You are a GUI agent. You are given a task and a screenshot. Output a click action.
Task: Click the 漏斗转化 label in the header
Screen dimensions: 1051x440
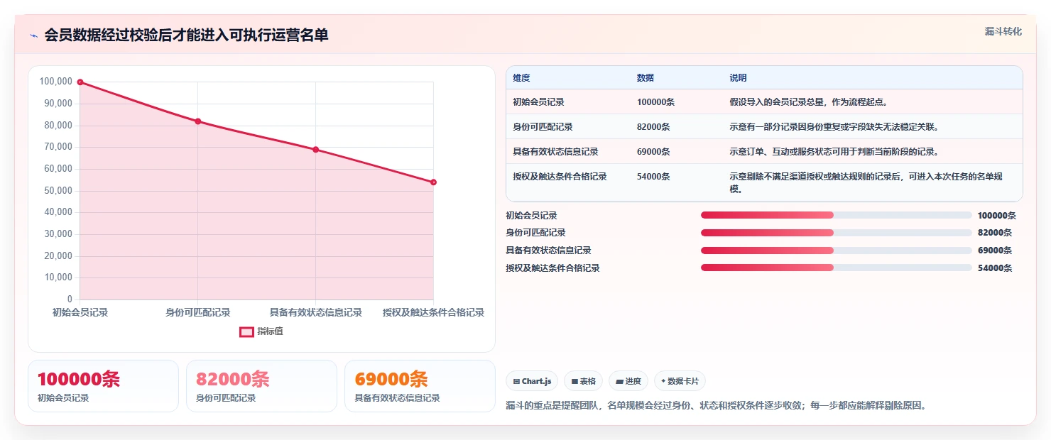pos(1003,31)
